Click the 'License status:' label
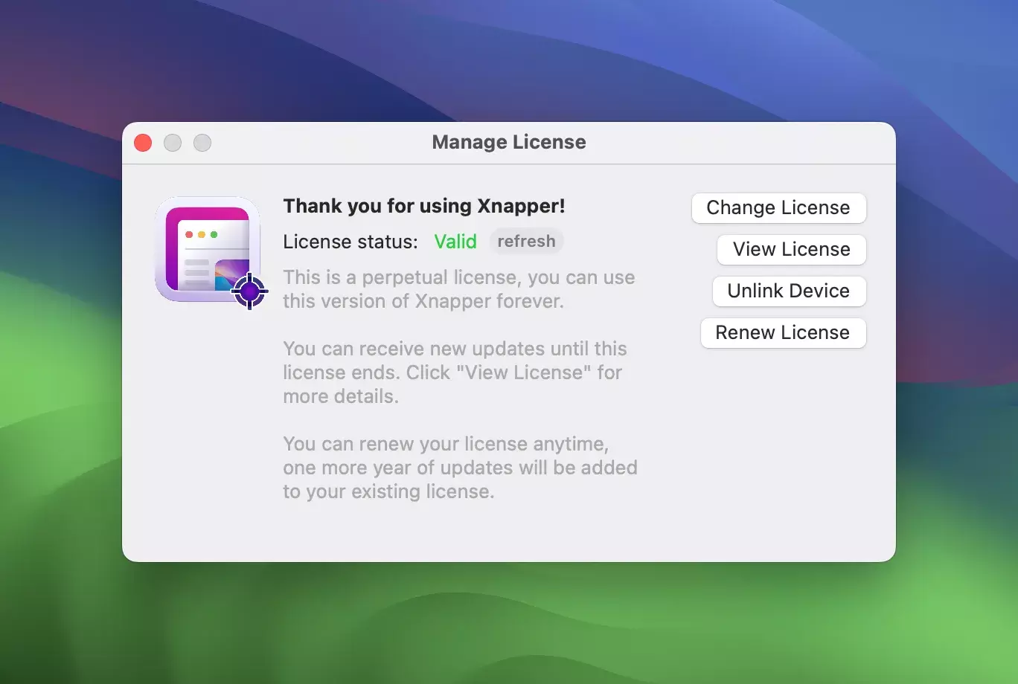This screenshot has width=1018, height=684. pos(350,242)
